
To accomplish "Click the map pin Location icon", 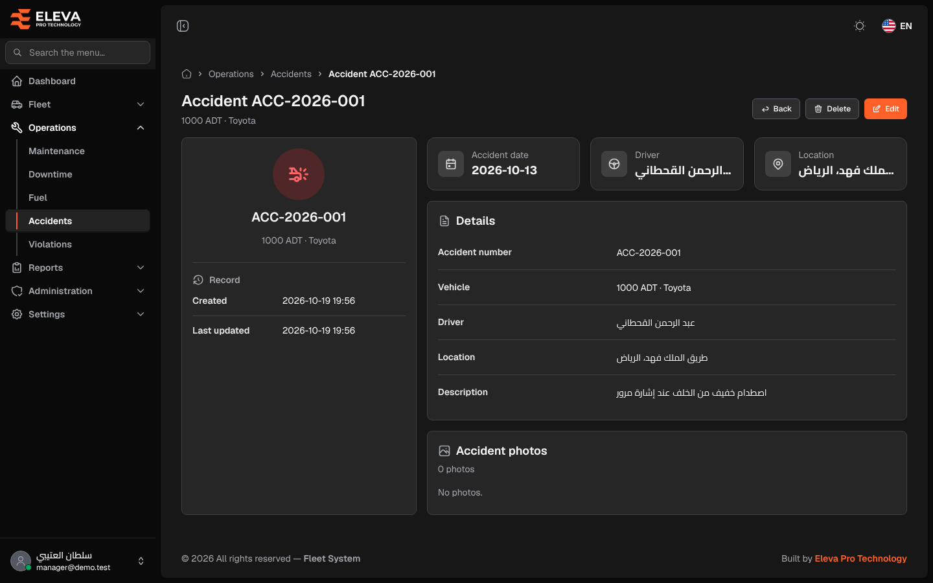I will tap(778, 164).
